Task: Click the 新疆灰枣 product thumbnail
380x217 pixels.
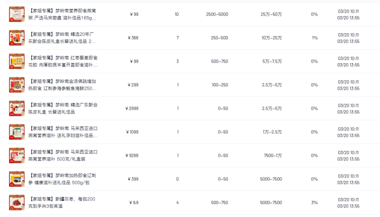Action: click(17, 202)
